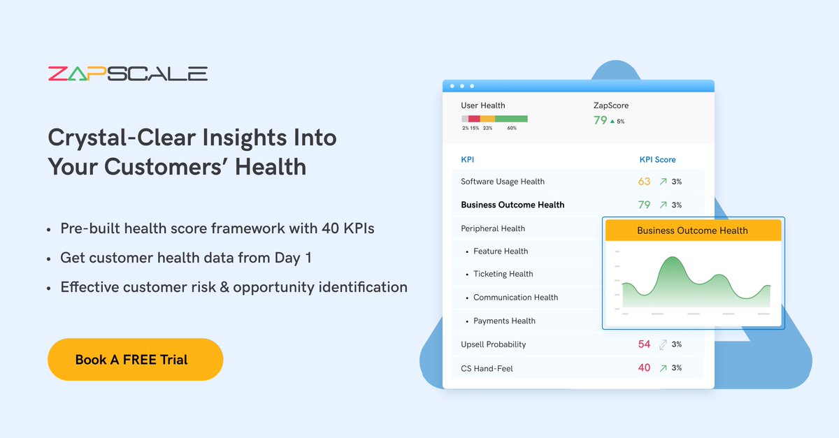Select the bold Business Outcome Health KPI row
The height and width of the screenshot is (438, 839).
578,205
